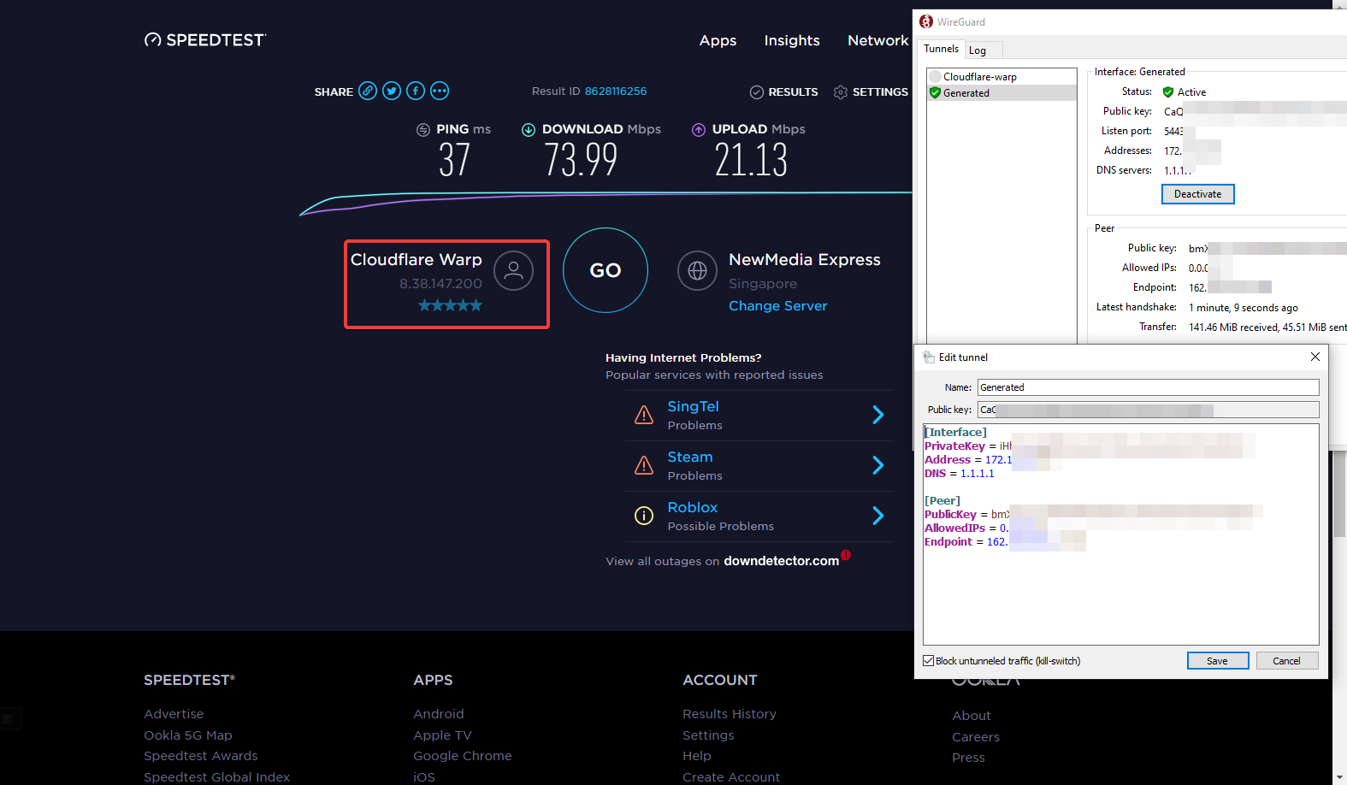Screen dimensions: 1347x785
Task: Open the Google Chrome apps link
Action: point(463,756)
